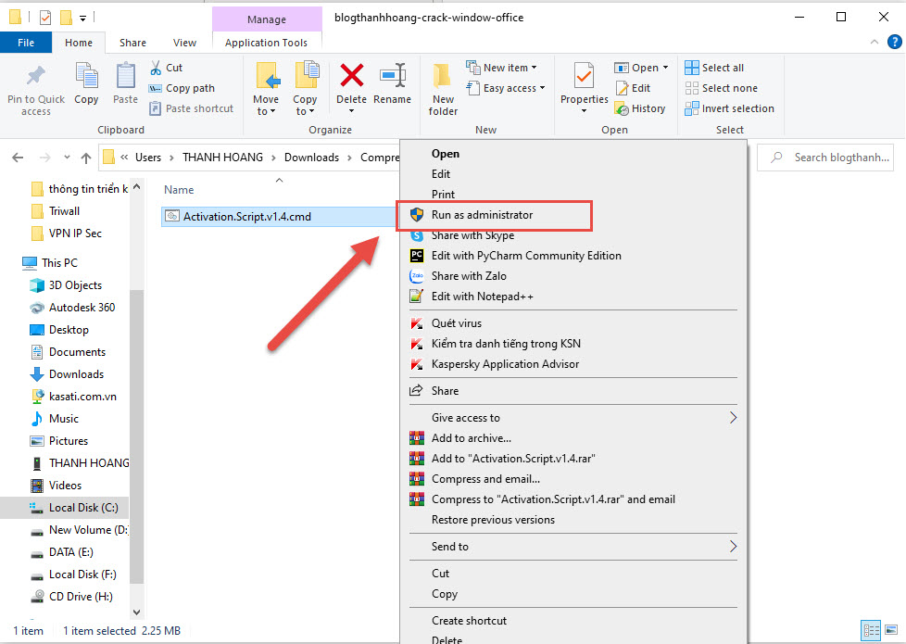The height and width of the screenshot is (644, 906).
Task: Open the Easy access dropdown
Action: [514, 88]
